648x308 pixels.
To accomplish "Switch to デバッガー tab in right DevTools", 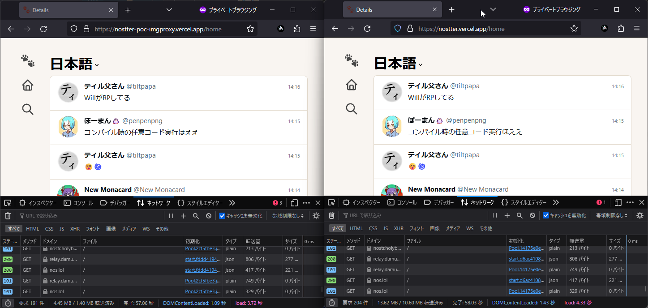I will (x=439, y=202).
